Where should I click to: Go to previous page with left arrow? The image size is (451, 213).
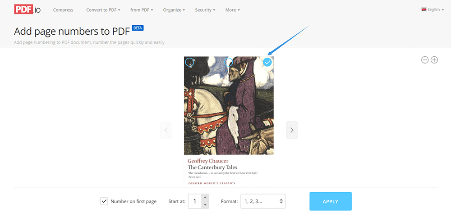point(166,130)
